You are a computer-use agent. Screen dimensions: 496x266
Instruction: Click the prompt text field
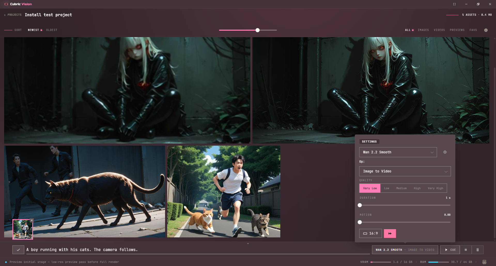tap(198, 250)
